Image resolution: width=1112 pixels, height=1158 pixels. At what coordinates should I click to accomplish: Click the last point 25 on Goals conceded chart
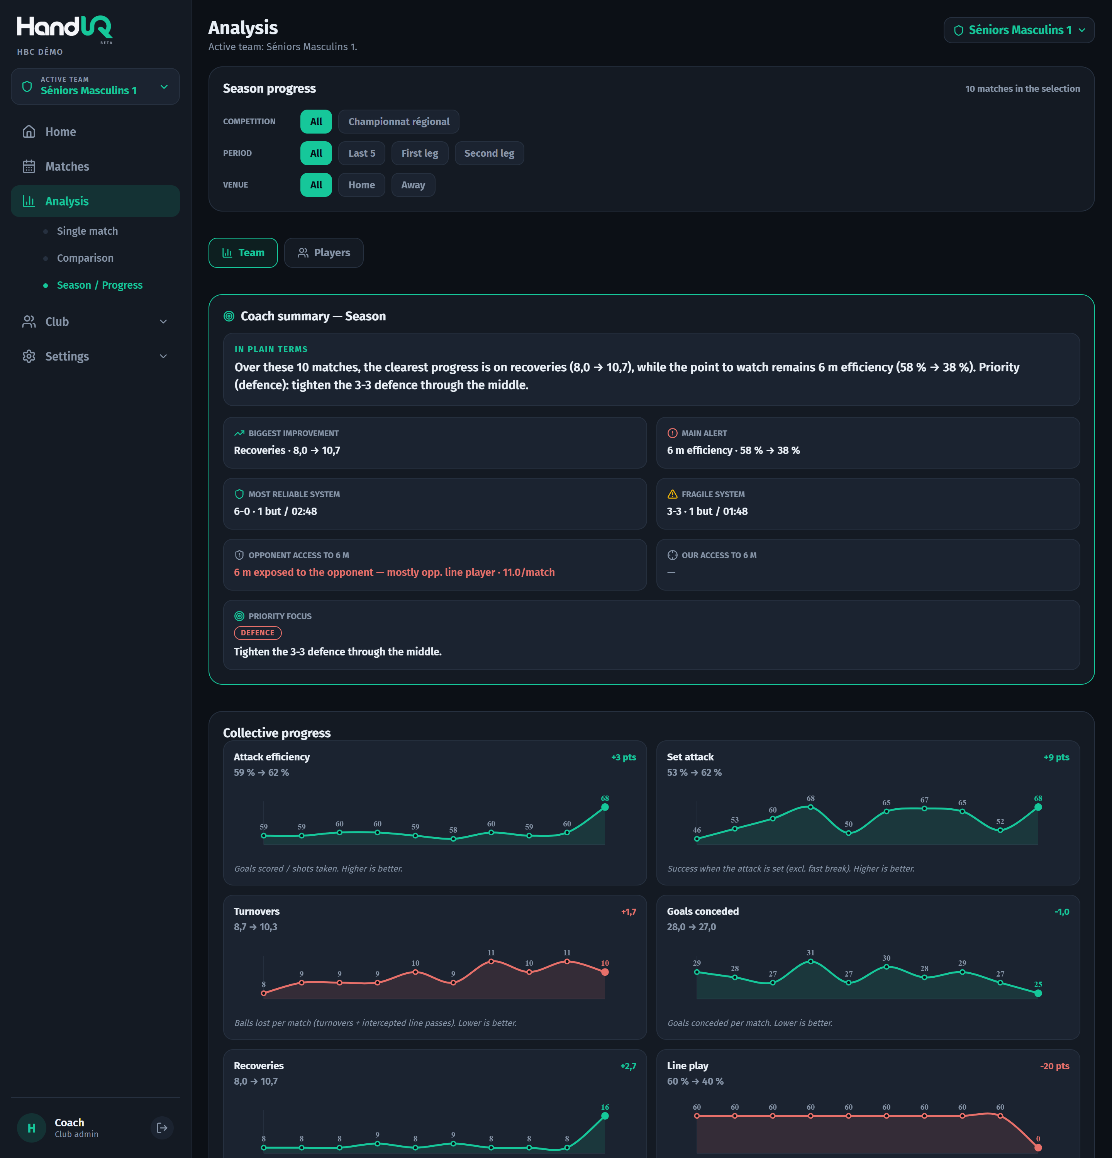(x=1038, y=993)
